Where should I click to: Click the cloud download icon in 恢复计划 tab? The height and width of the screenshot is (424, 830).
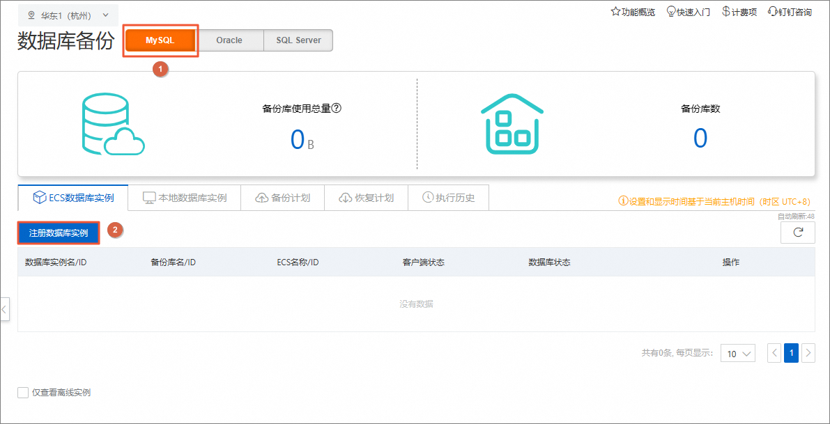346,198
